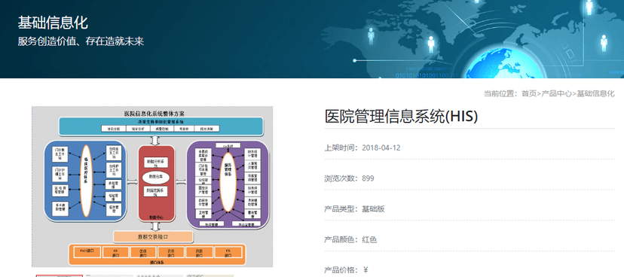Image resolution: width=624 pixels, height=277 pixels.
Task: Click the diagram title 医院信息化系统整体方案
Action: [x=154, y=114]
